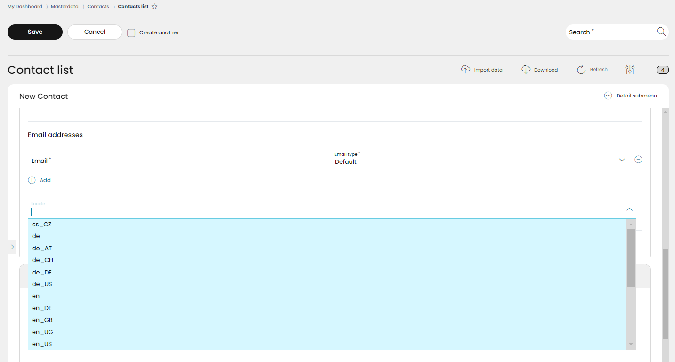Image resolution: width=675 pixels, height=362 pixels.
Task: Choose en_US locale entry
Action: coord(327,344)
